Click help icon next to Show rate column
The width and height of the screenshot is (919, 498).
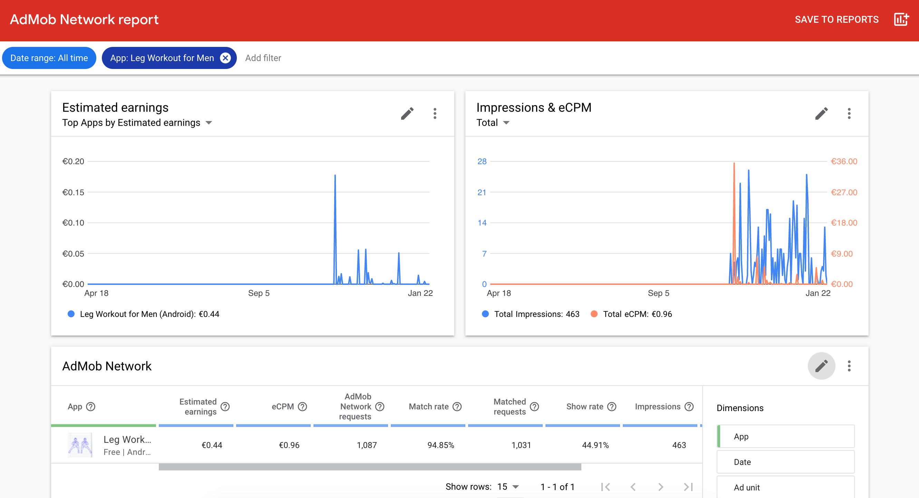612,406
